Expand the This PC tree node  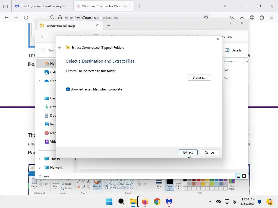40,159
